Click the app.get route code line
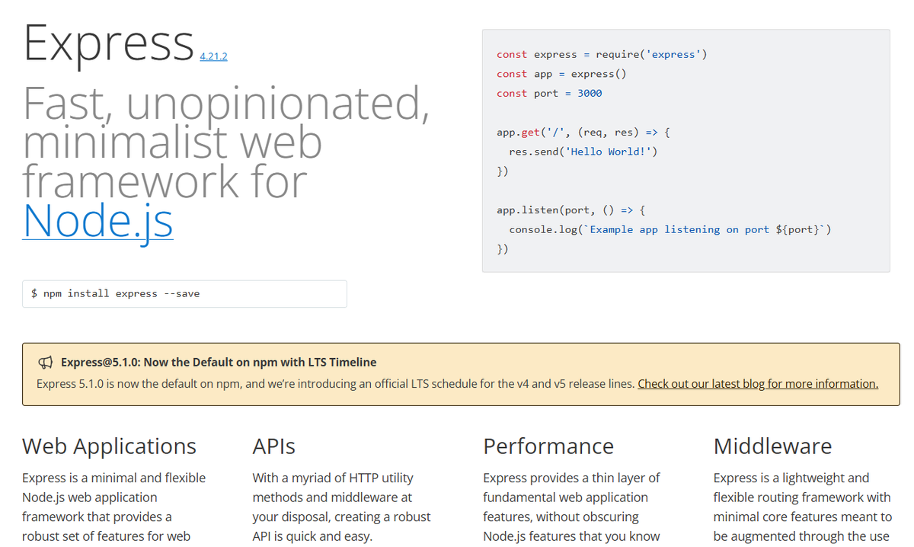914x547 pixels. tap(583, 133)
